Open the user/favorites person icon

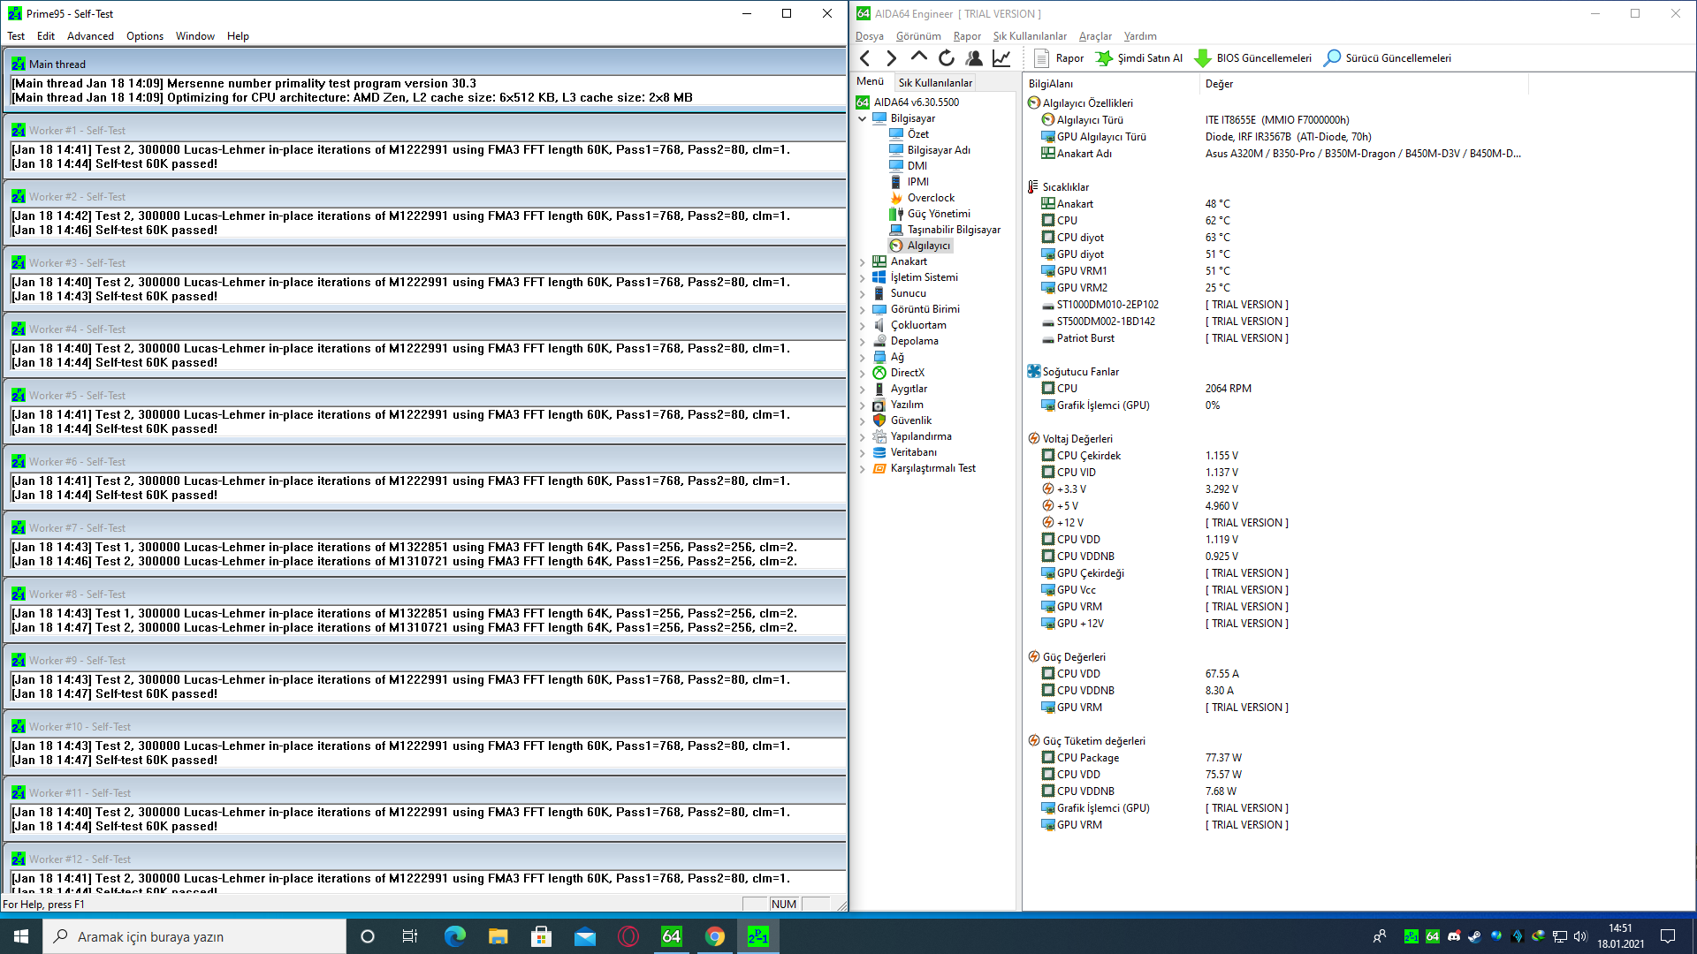point(974,58)
